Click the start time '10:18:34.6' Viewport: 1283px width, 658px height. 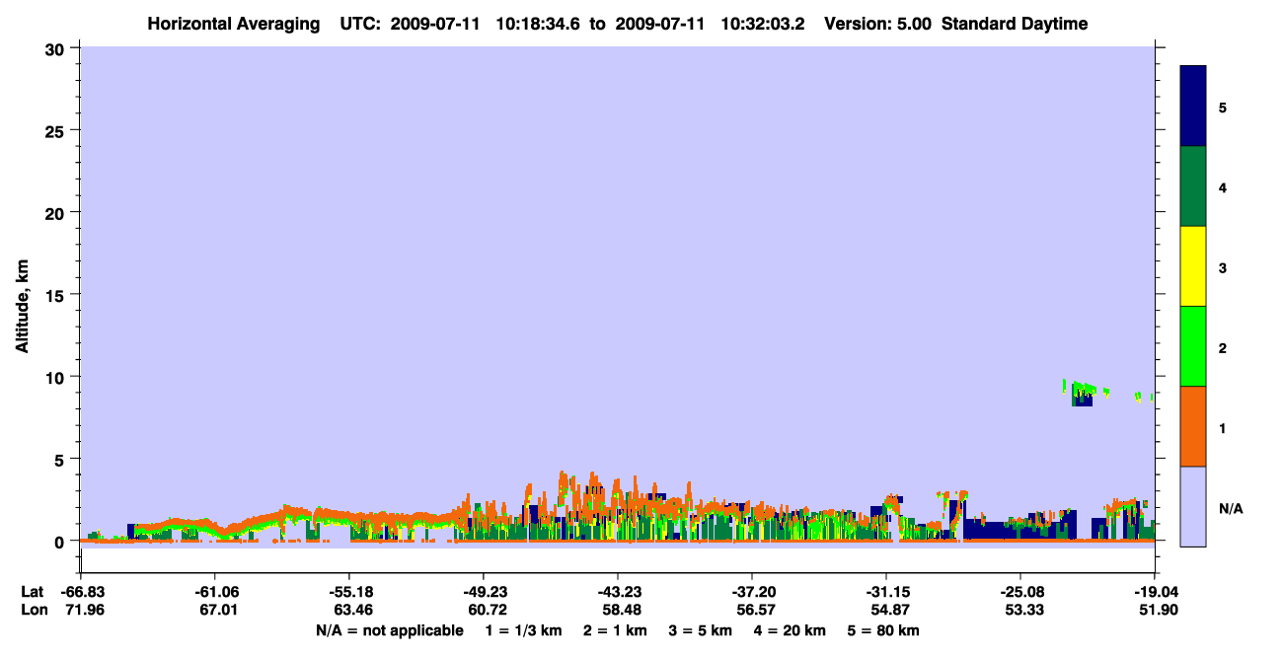pyautogui.click(x=537, y=24)
